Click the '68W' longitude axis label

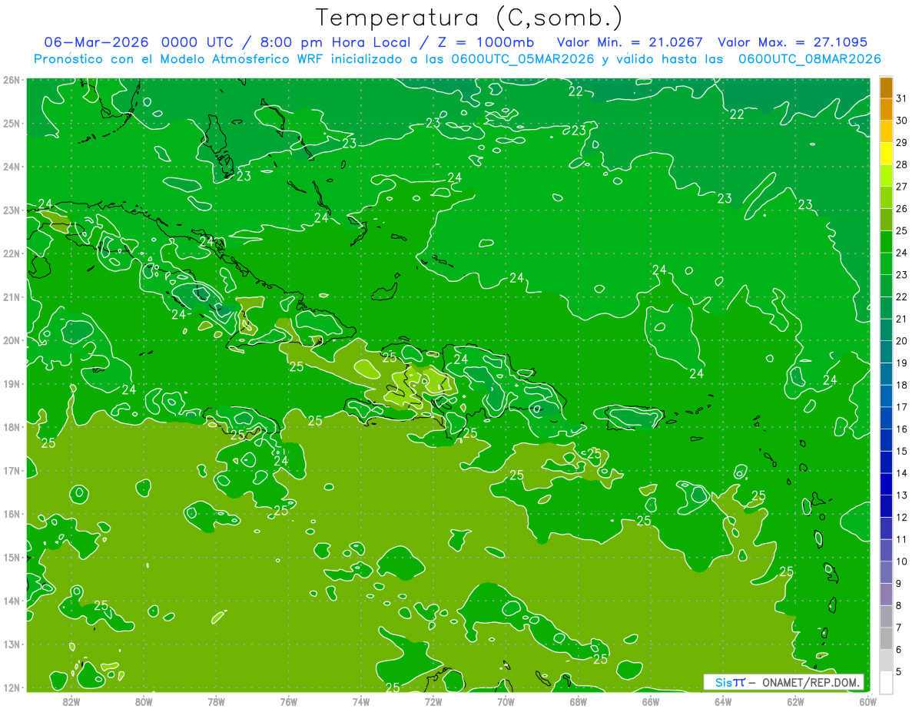coord(578,701)
